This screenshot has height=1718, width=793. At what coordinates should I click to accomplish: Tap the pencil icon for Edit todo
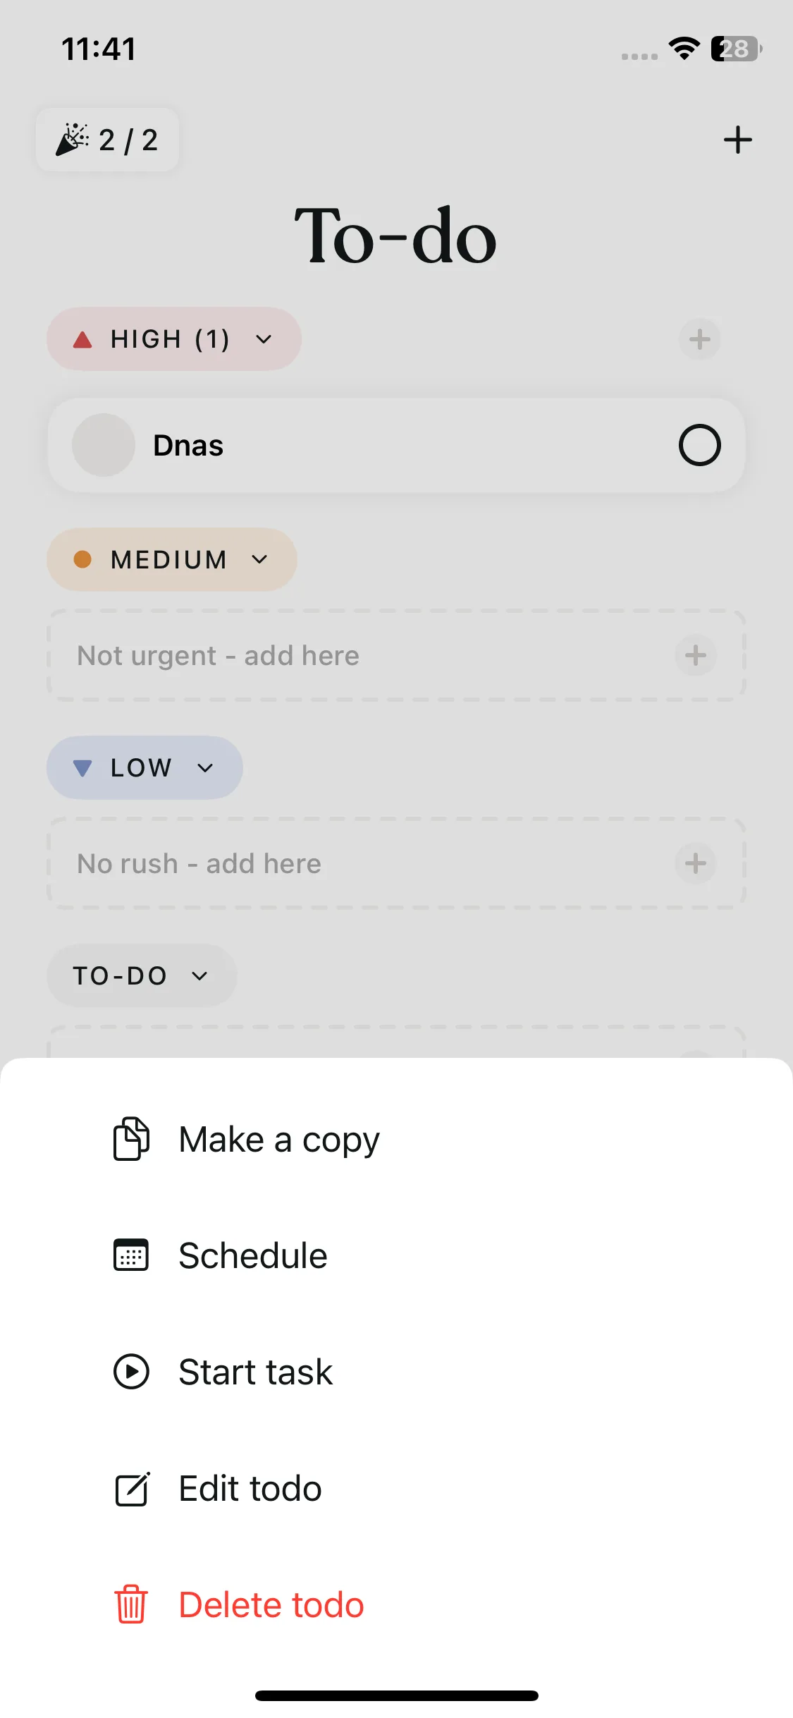tap(131, 1489)
